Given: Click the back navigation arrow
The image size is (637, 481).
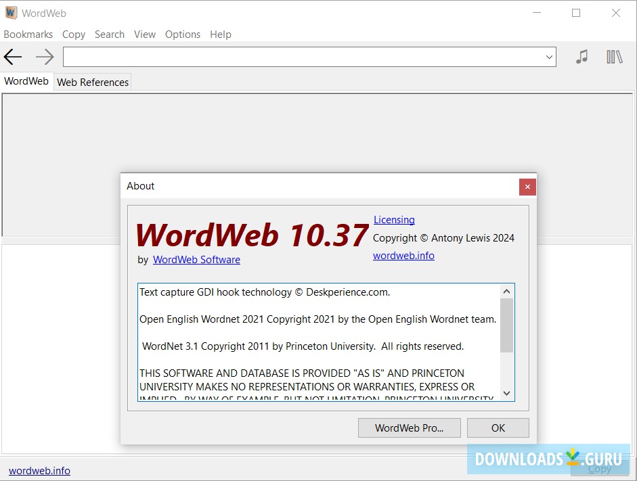Looking at the screenshot, I should tap(12, 57).
